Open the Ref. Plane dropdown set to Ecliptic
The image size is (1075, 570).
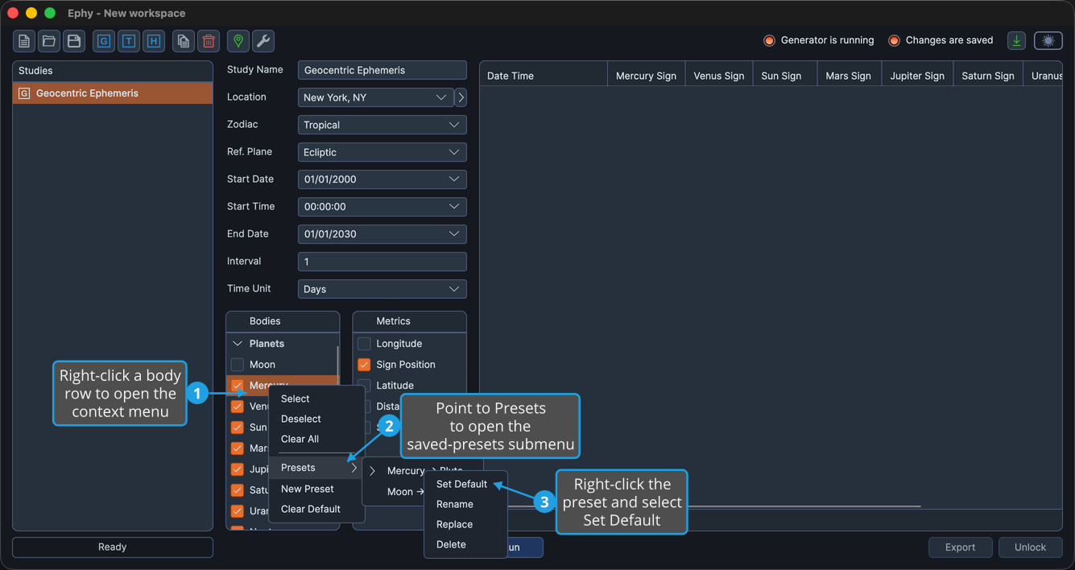[x=382, y=152]
